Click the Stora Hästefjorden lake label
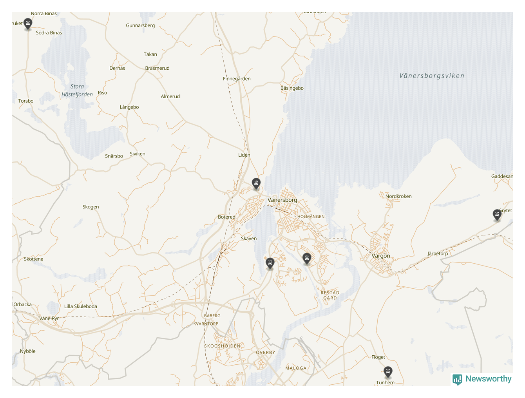This screenshot has width=525, height=398. 77,90
